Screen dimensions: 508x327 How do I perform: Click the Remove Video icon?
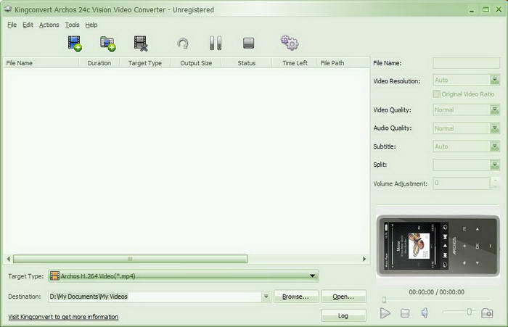[142, 44]
